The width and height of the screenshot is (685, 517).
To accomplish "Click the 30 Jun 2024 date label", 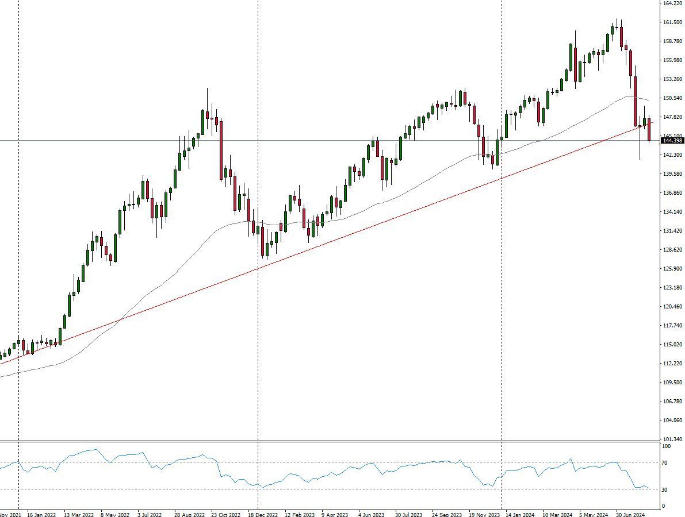I will tap(630, 515).
